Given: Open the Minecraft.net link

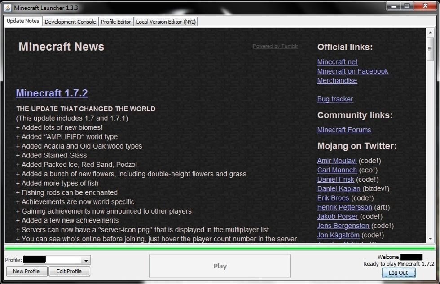Looking at the screenshot, I should 337,62.
